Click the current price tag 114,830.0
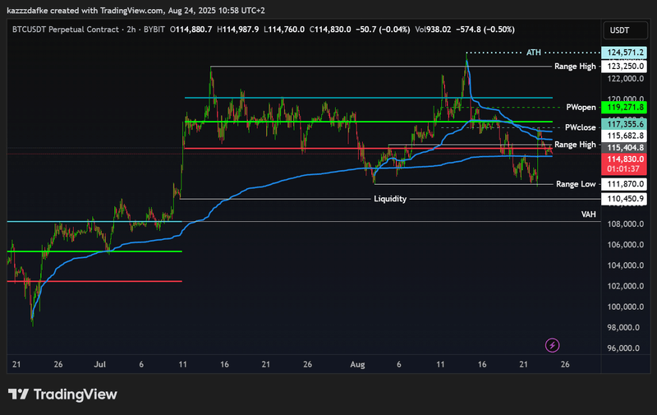Screen dimensions: 657x415 click(624, 159)
